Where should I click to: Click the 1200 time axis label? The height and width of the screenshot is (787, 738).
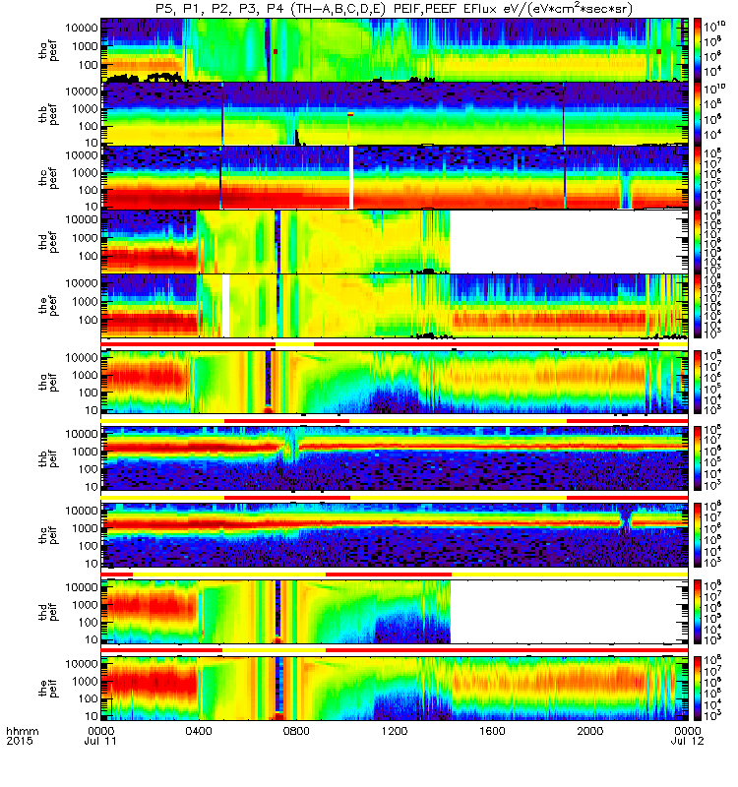[x=395, y=731]
